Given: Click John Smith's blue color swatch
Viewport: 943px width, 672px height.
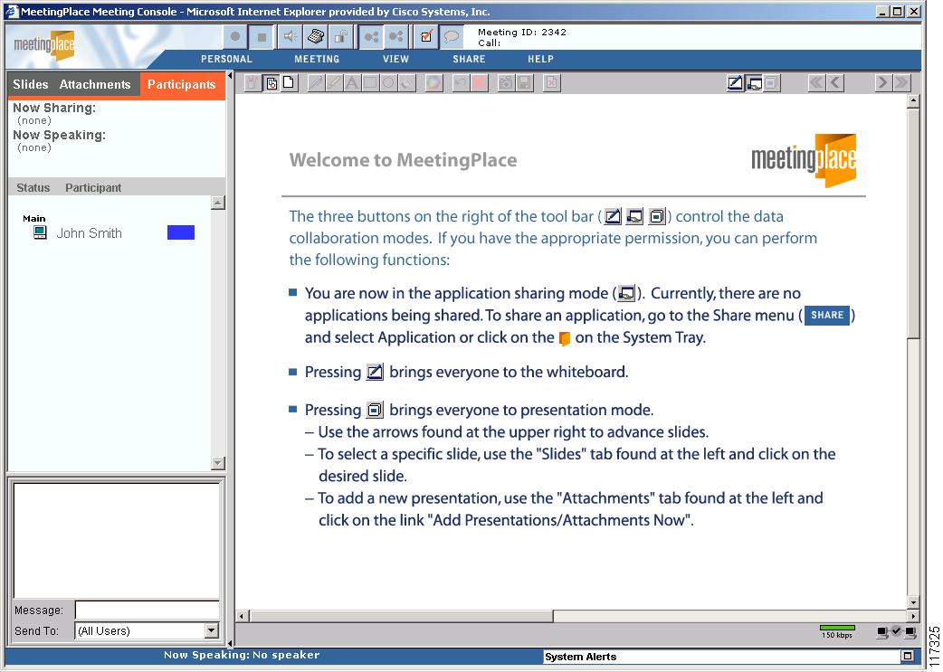Looking at the screenshot, I should (x=181, y=232).
